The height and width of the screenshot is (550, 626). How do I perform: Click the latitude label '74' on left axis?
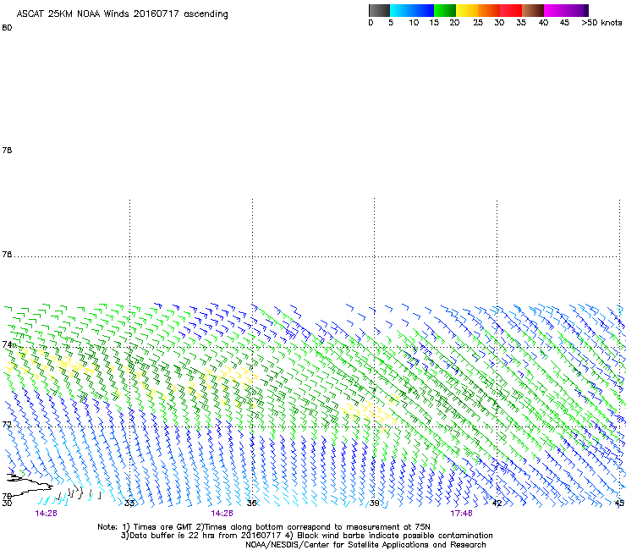[7, 344]
